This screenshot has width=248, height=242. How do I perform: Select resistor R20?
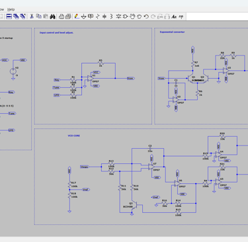pyautogui.click(x=222, y=136)
